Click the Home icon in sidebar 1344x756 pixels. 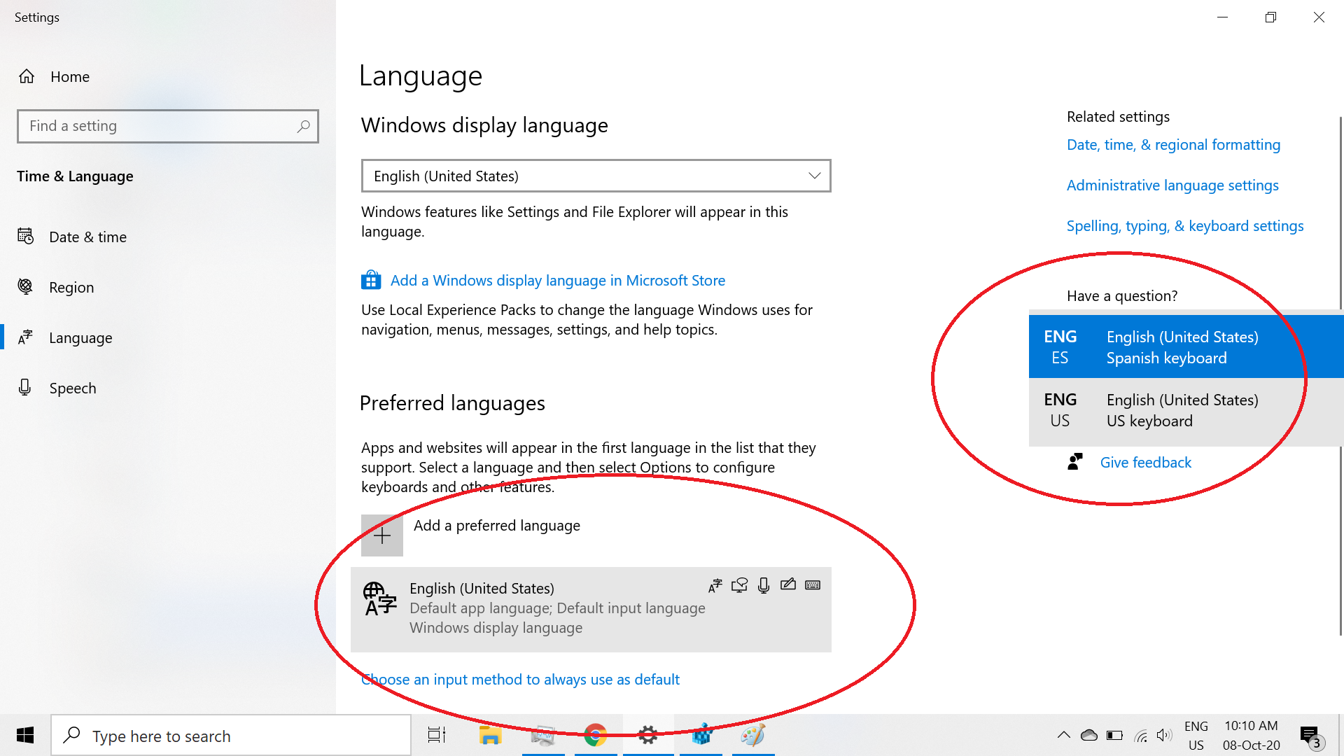tap(27, 76)
